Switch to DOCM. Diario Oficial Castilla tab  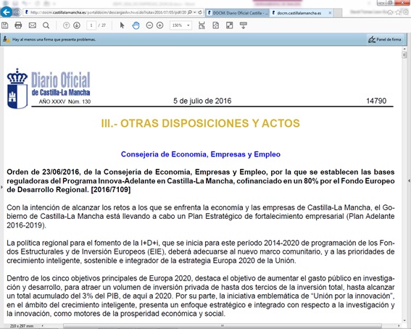pyautogui.click(x=238, y=12)
